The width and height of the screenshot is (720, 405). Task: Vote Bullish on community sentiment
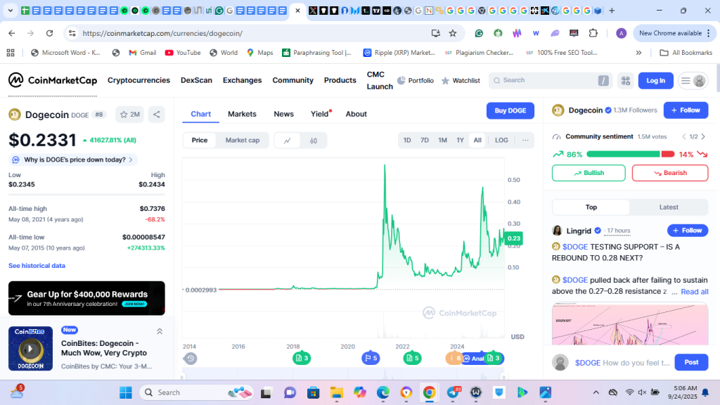coord(589,173)
